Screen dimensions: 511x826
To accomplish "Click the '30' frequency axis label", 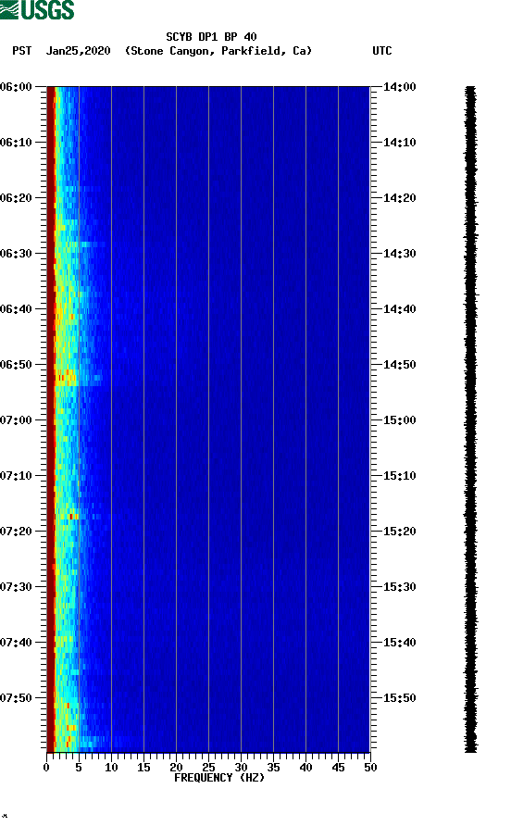I will [x=241, y=767].
